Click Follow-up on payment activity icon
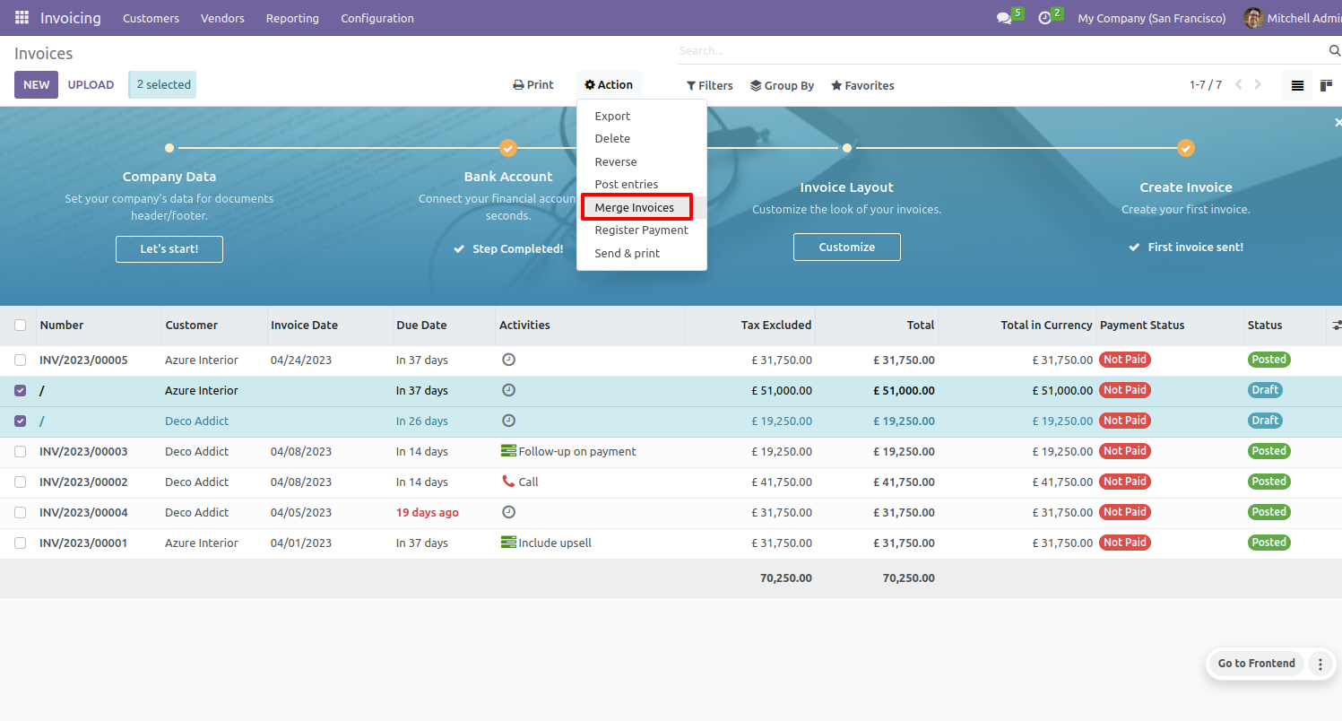This screenshot has height=721, width=1342. click(508, 451)
